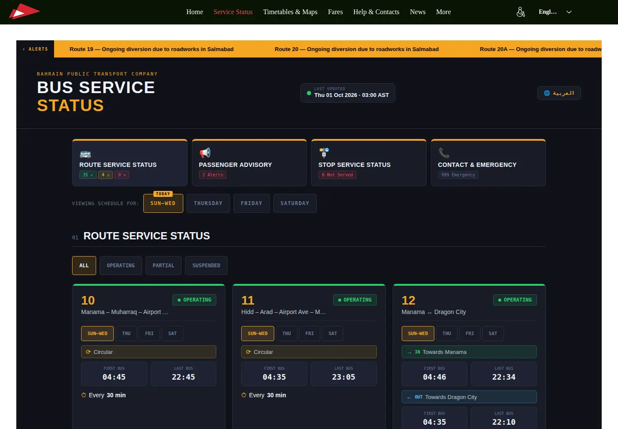Click the clock icon beside route 10 frequency

[84, 395]
